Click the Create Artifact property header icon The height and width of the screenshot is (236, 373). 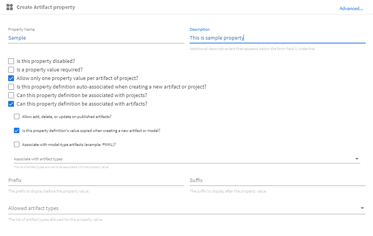10,7
